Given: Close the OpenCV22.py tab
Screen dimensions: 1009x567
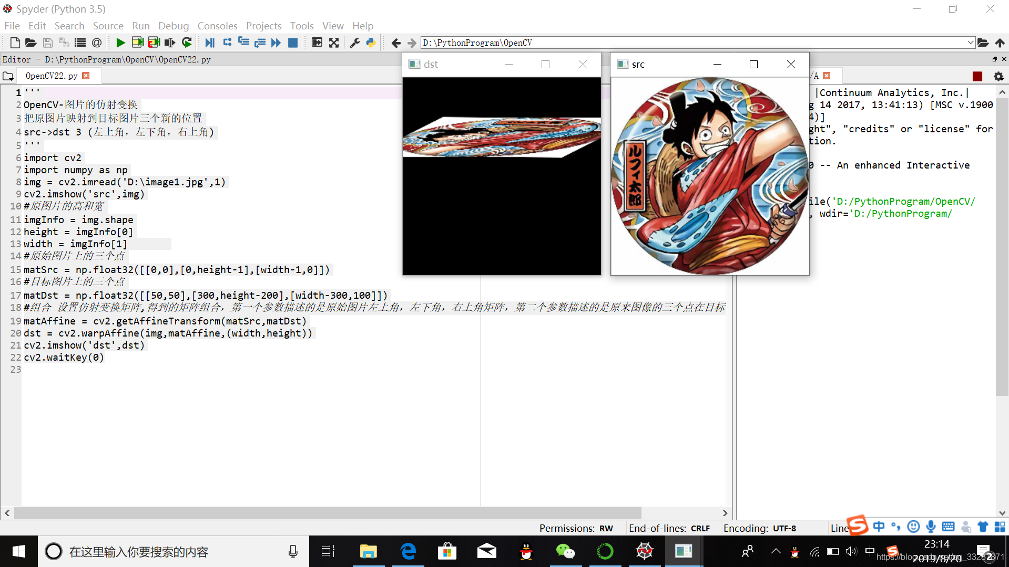Looking at the screenshot, I should point(86,76).
